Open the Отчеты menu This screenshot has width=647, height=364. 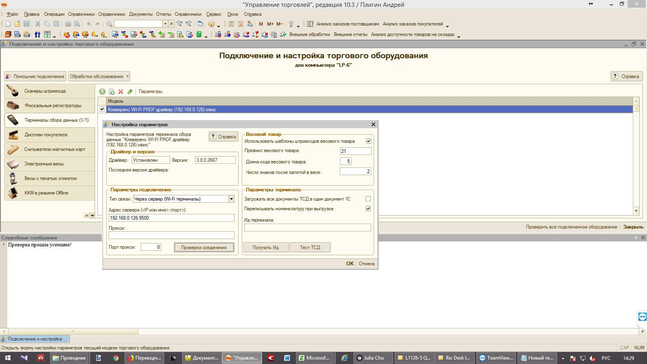coord(163,14)
